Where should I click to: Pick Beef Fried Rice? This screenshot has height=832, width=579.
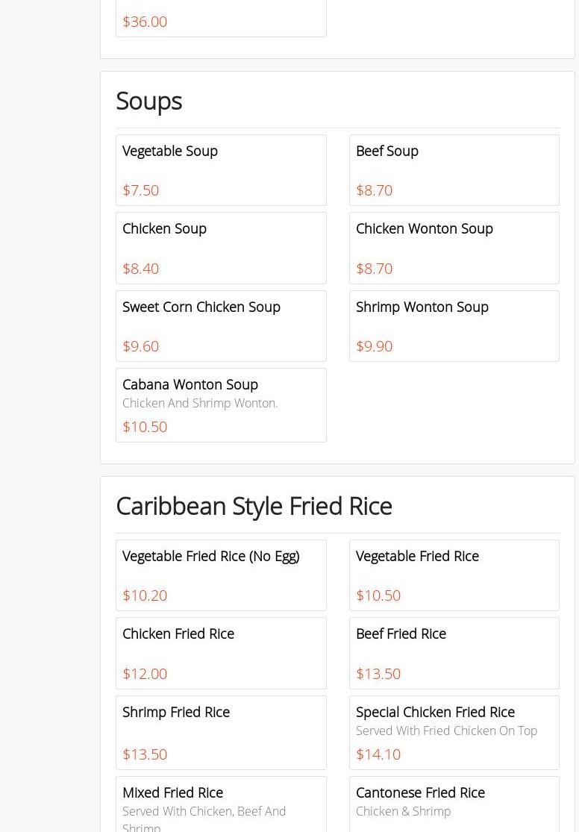point(454,653)
